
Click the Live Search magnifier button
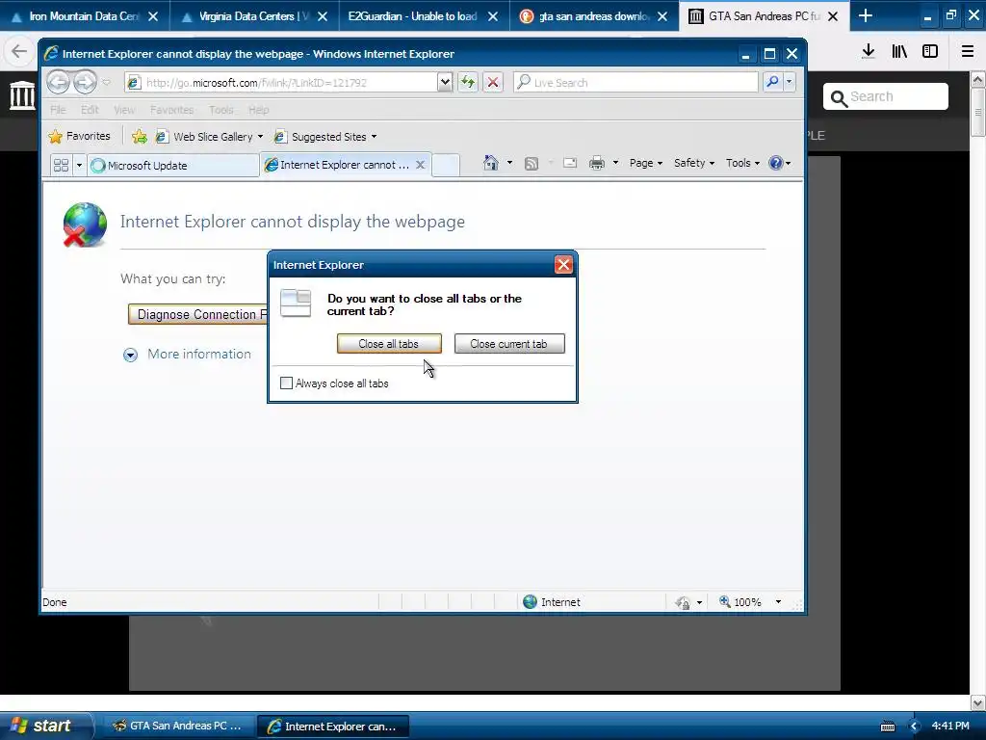tap(772, 82)
